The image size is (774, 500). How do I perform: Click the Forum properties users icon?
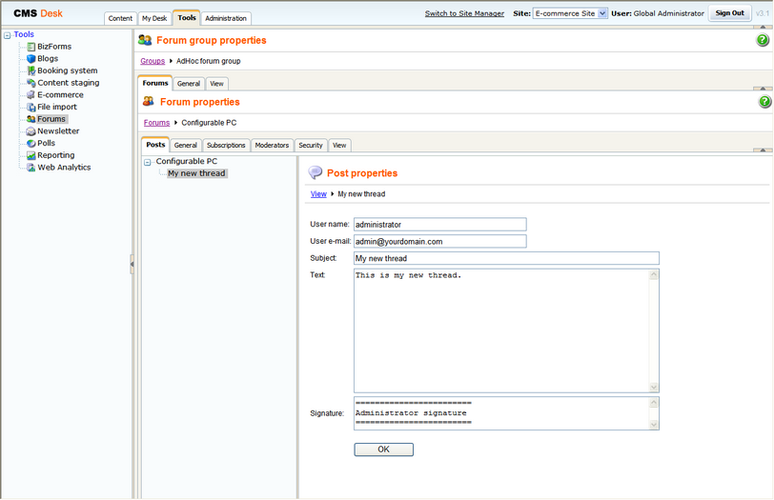click(148, 102)
